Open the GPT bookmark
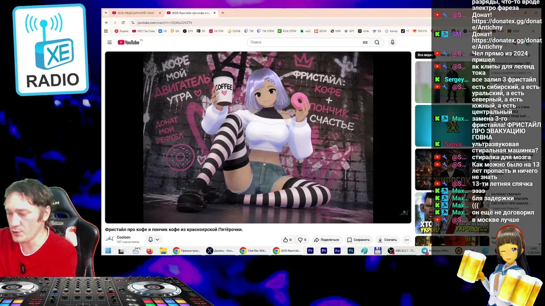 point(349,31)
